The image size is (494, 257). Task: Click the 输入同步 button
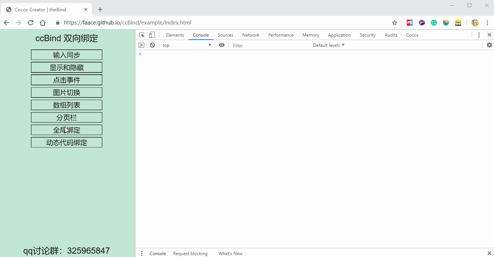[66, 55]
